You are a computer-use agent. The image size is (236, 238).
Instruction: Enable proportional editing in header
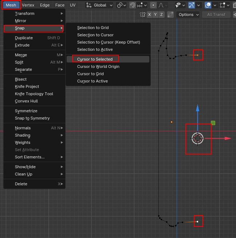point(153,5)
